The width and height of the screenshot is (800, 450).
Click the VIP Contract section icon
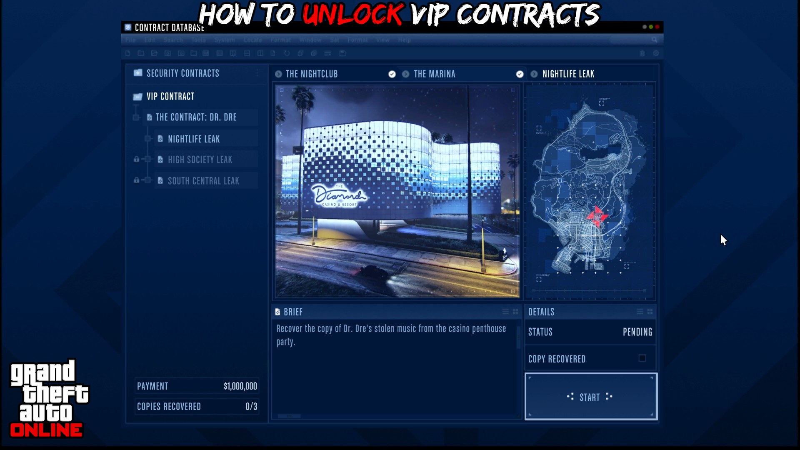(138, 95)
